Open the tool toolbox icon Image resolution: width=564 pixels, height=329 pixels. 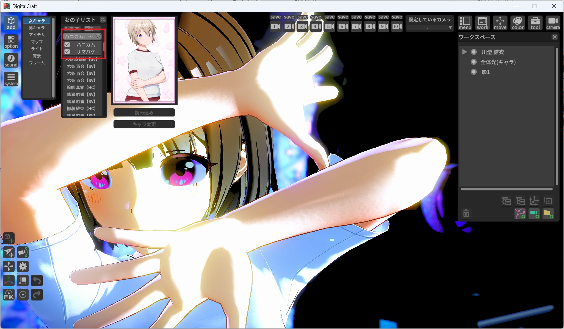pyautogui.click(x=535, y=23)
